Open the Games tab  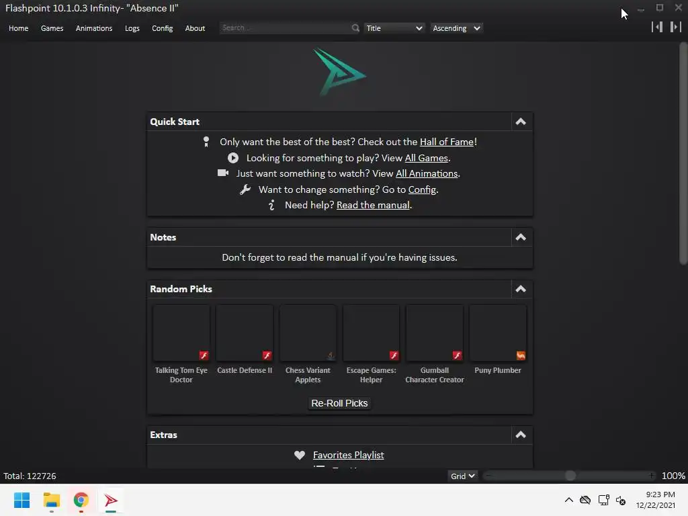52,28
